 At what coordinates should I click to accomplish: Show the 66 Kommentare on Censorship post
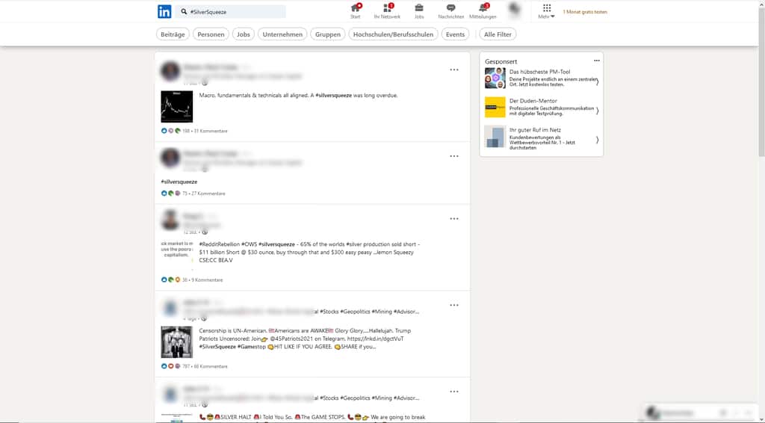click(x=212, y=366)
